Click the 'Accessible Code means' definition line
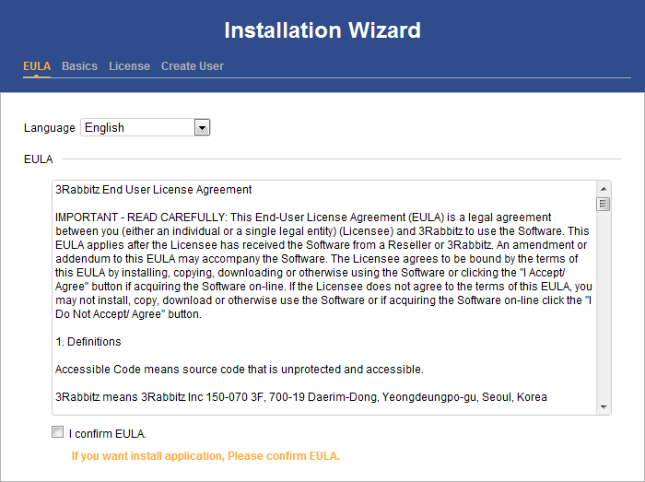This screenshot has width=645, height=482. (x=240, y=370)
